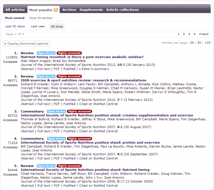214x190 pixels.
Task: Choose the Last year period
Action: click(38, 26)
